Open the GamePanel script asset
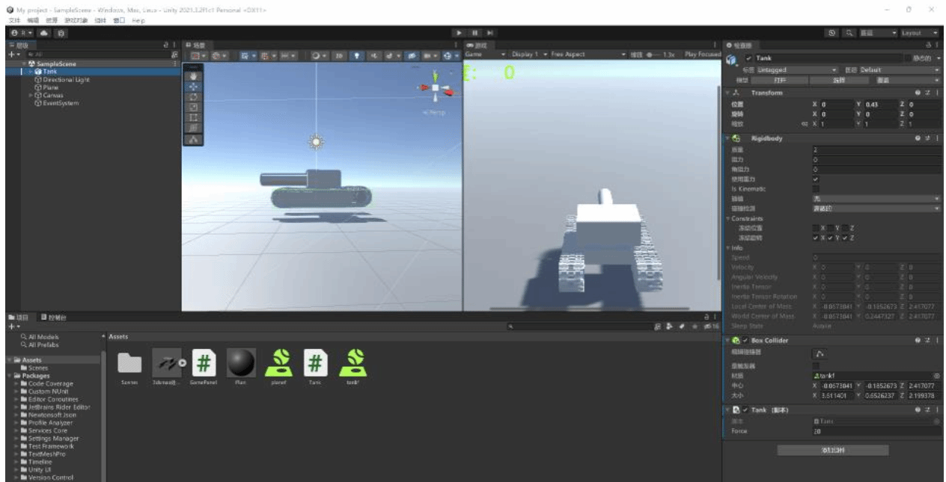The image size is (946, 482). click(x=204, y=363)
